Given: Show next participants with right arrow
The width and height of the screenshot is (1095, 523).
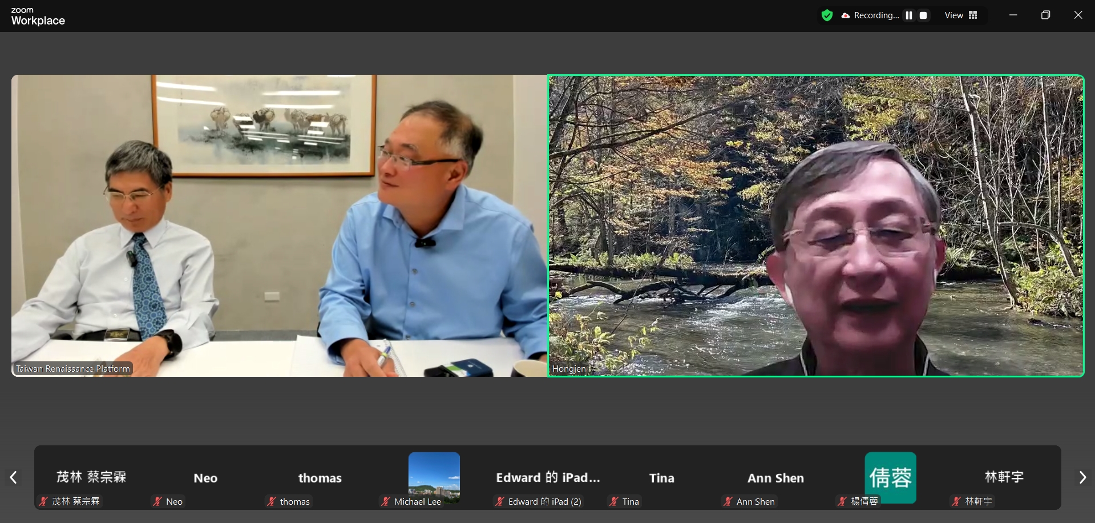Looking at the screenshot, I should click(1082, 477).
